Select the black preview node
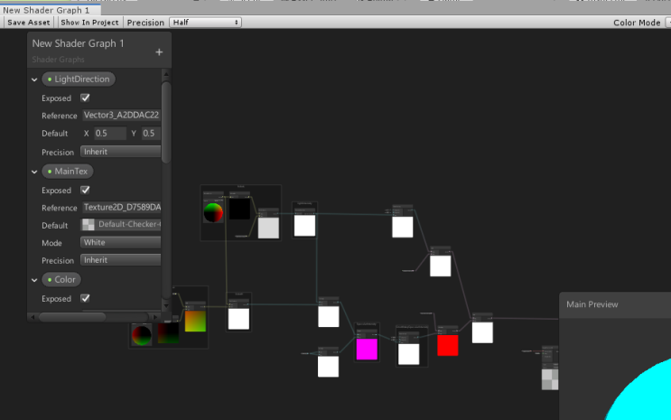The width and height of the screenshot is (671, 420). [x=239, y=209]
